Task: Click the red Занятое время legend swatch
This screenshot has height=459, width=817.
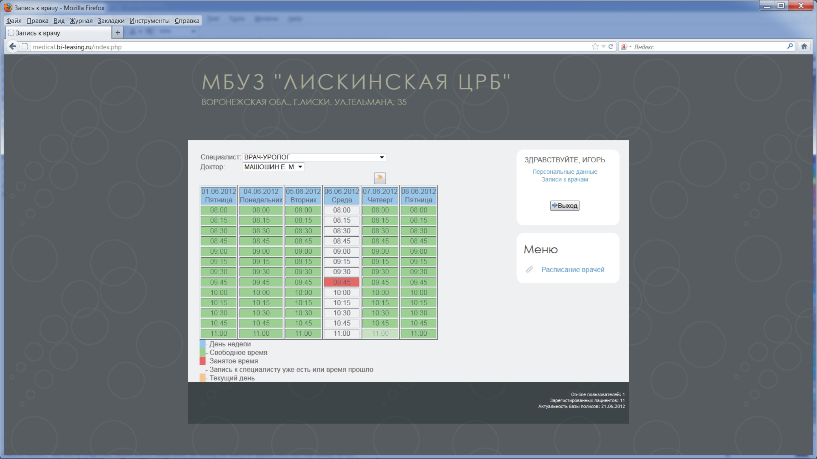Action: pos(202,361)
